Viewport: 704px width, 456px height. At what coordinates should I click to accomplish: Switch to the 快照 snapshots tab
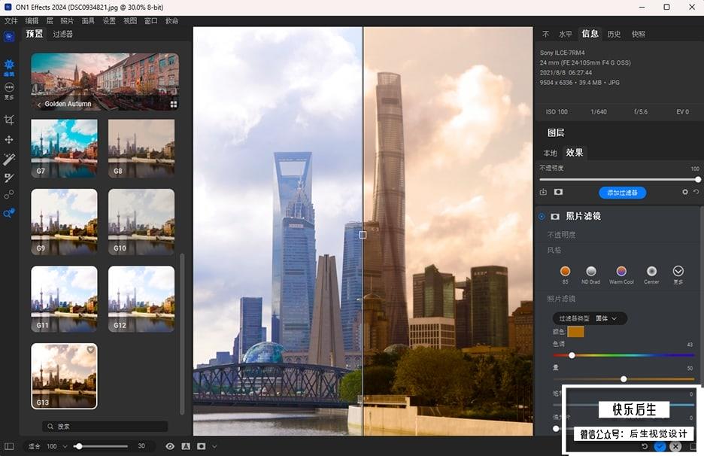(638, 34)
